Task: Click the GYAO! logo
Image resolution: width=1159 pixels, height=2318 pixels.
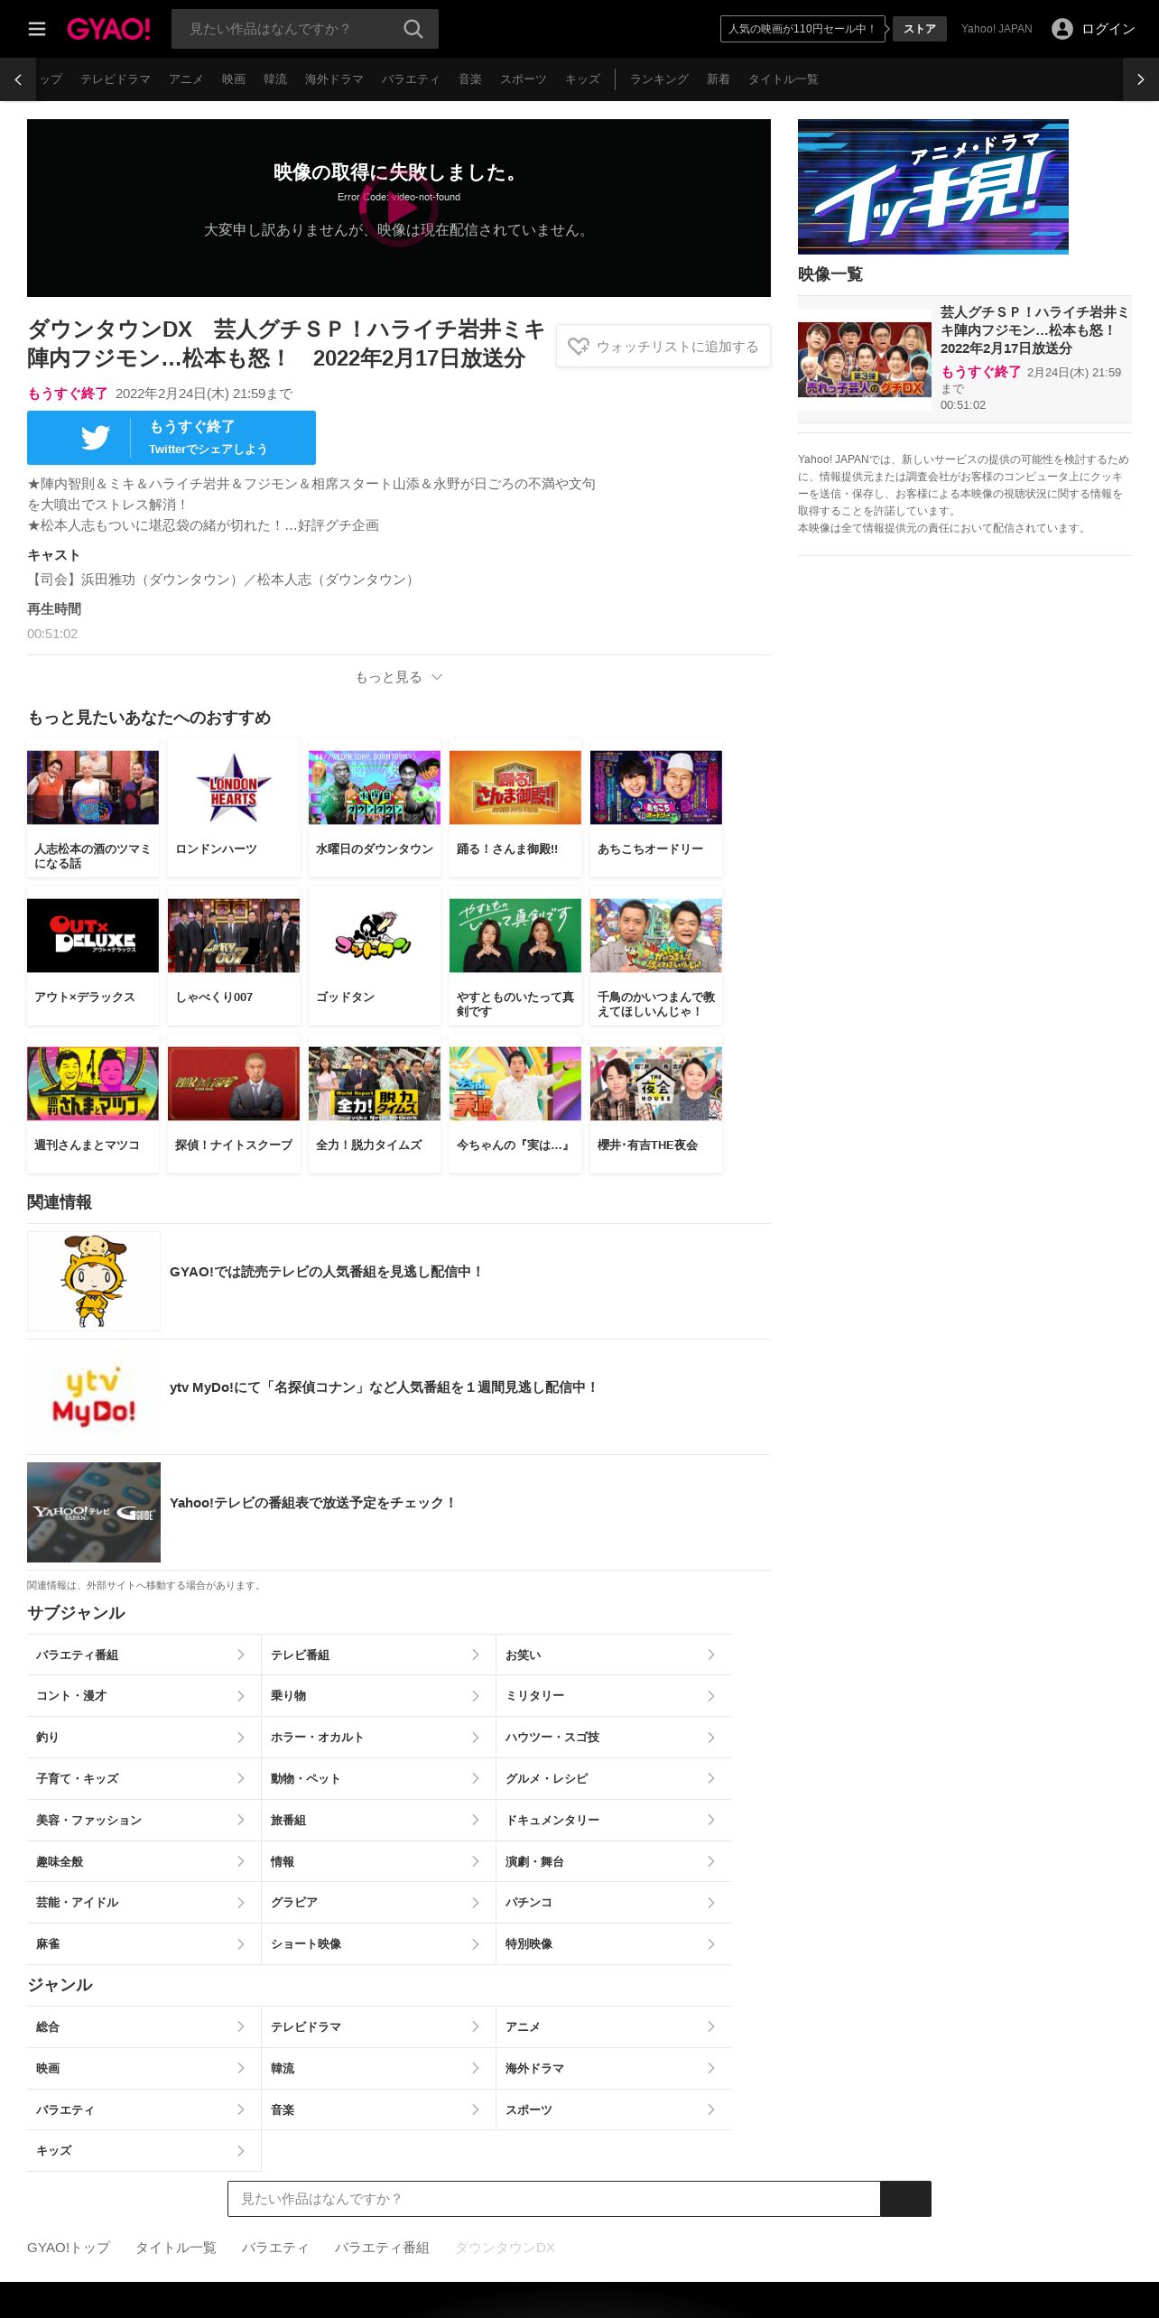Action: coord(108,29)
